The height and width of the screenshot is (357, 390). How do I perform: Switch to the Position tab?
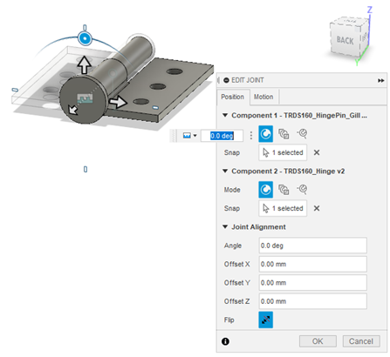click(232, 97)
